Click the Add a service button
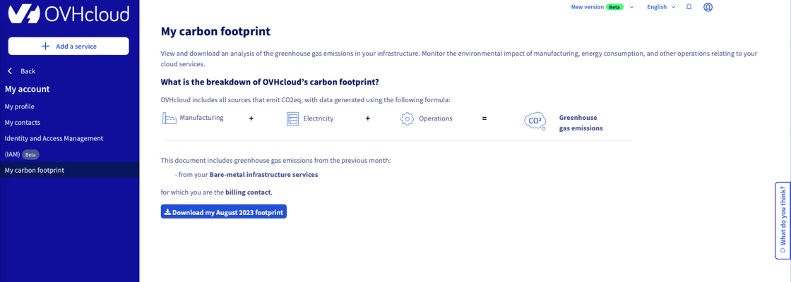791x282 pixels. tap(69, 46)
